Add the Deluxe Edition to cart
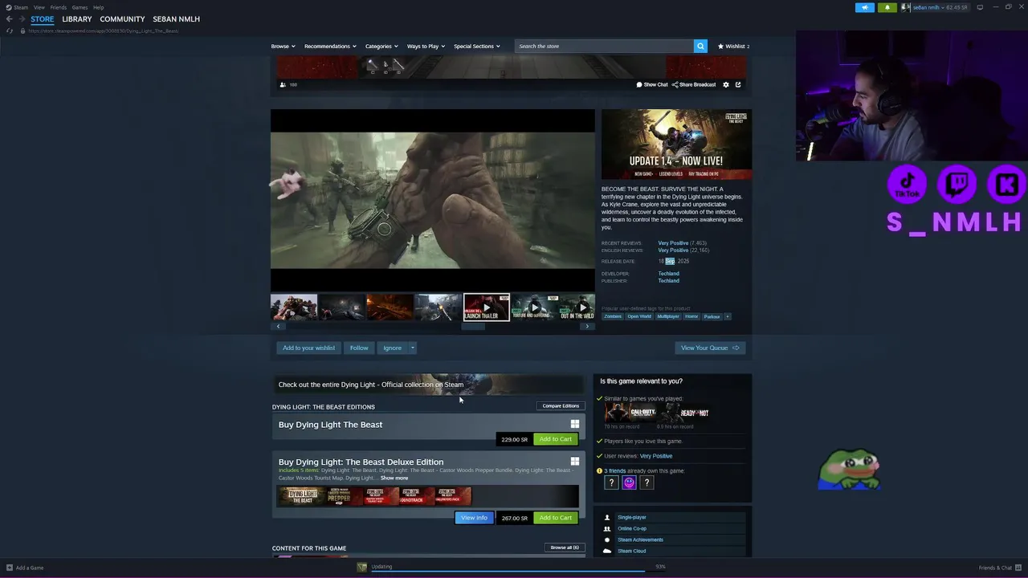Image resolution: width=1028 pixels, height=578 pixels. pos(555,518)
